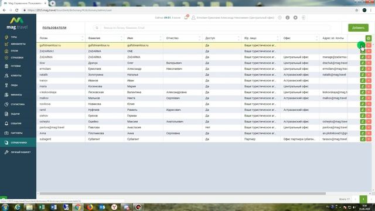Edit the s.leskovskaya user row
375x211 pixels.
(x=363, y=92)
